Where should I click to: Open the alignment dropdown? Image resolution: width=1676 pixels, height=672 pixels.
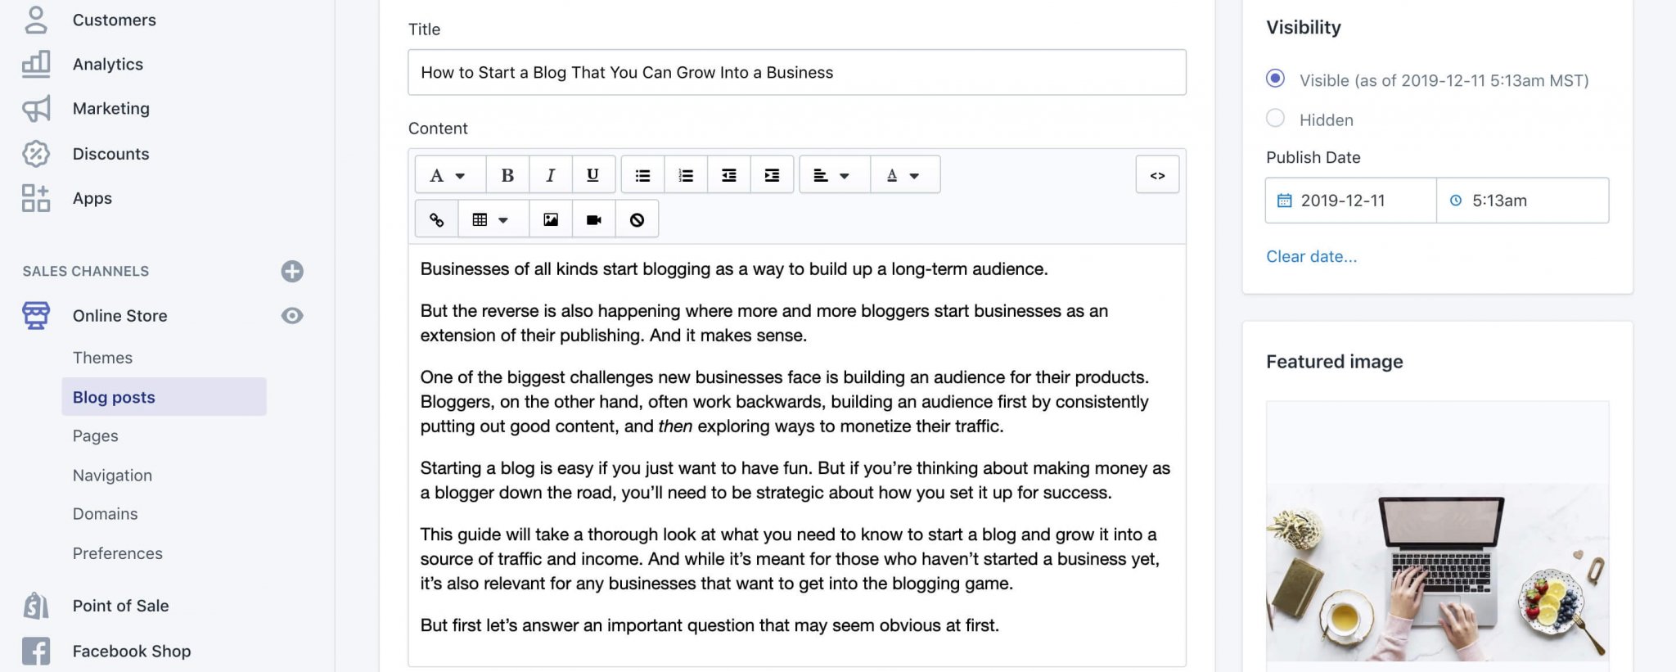pos(832,175)
